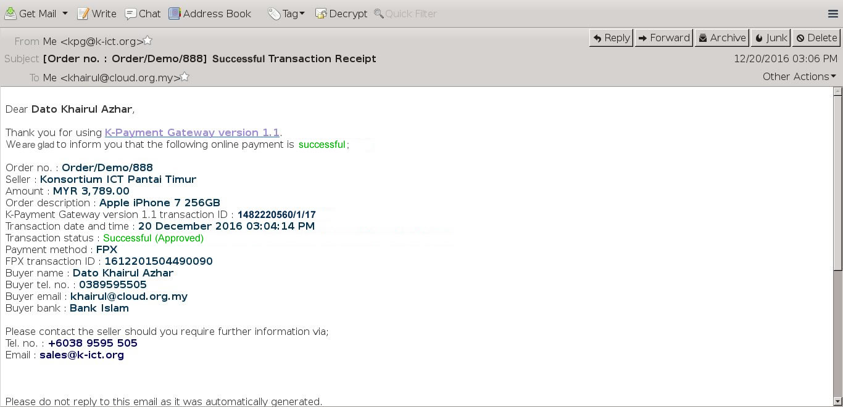Click buyer tel. no. 0389595505
The image size is (843, 407).
(113, 284)
